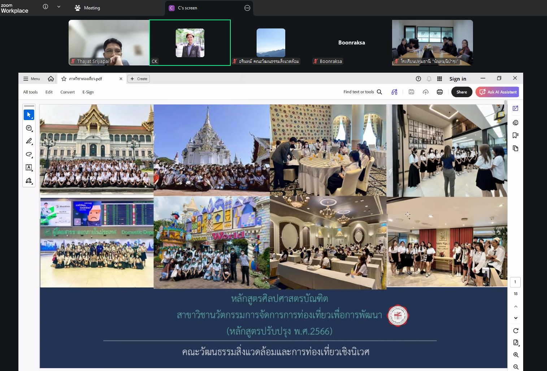Screen dimensions: 547x371
Task: Rotate the page view clockwise
Action: tap(516, 331)
